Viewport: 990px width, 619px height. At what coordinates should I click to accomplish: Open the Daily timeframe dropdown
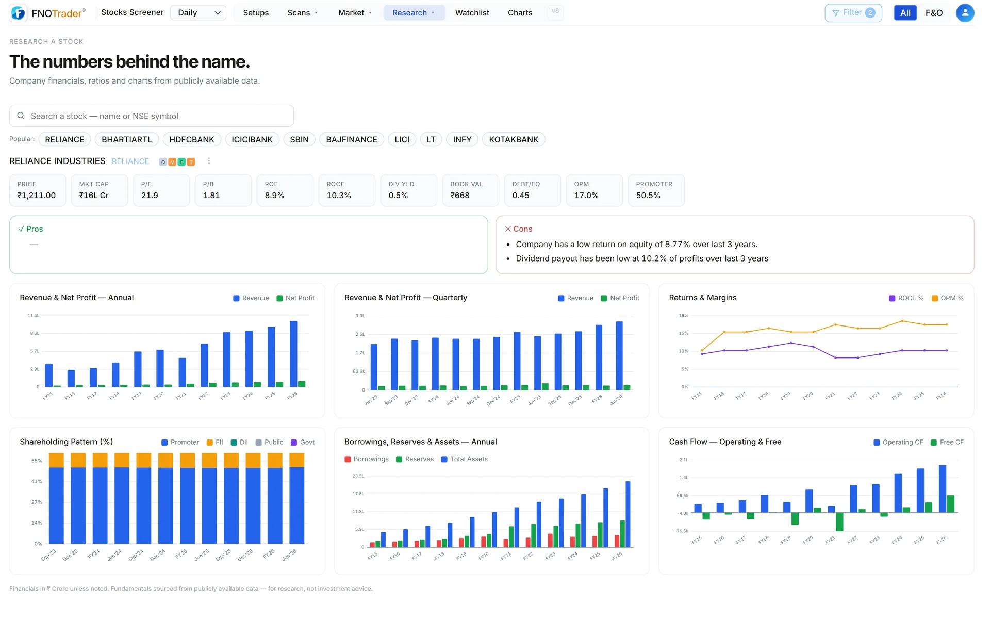pos(198,13)
